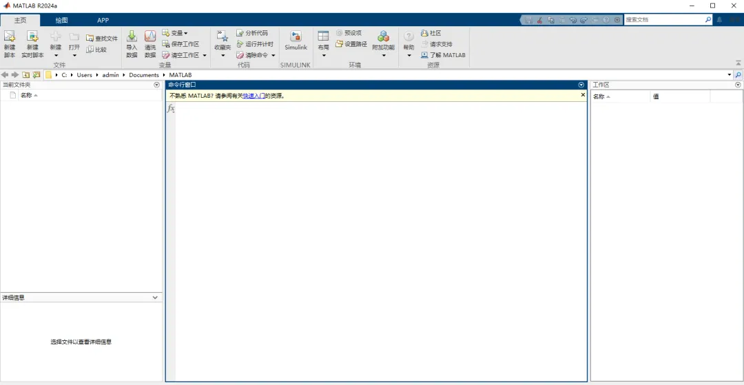Click the search magnifier in 搜索文档 box
Image resolution: width=744 pixels, height=385 pixels.
pyautogui.click(x=708, y=20)
